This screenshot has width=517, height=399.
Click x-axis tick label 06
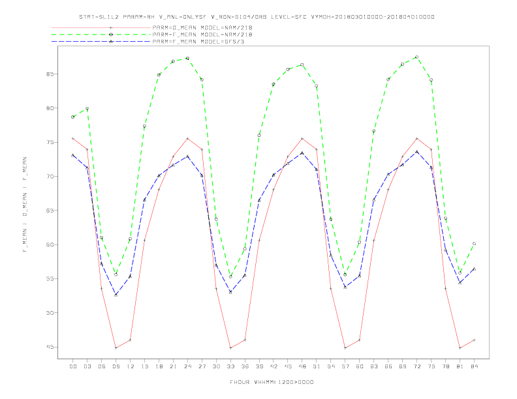(102, 366)
